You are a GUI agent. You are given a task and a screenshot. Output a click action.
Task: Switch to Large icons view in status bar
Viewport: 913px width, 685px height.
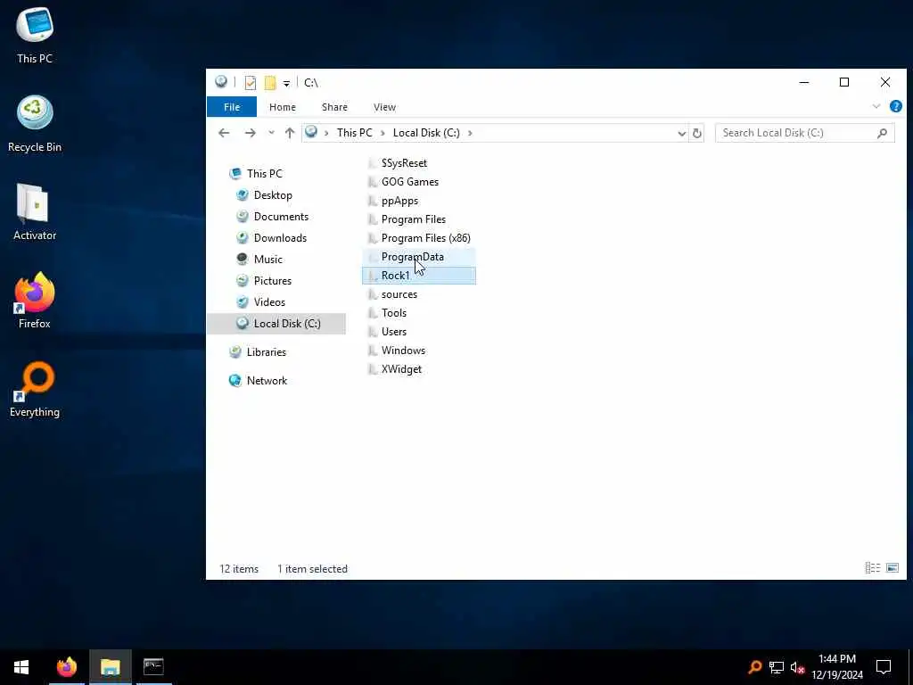coord(892,568)
